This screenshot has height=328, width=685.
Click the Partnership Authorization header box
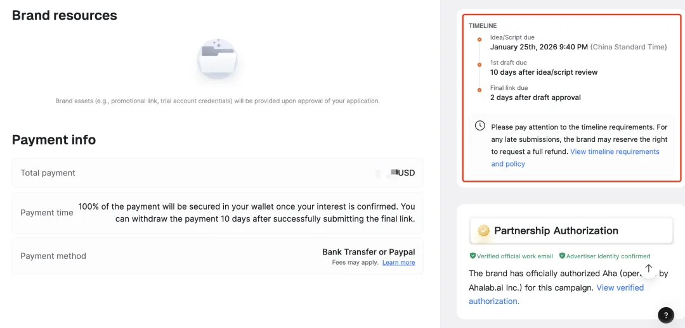point(571,231)
